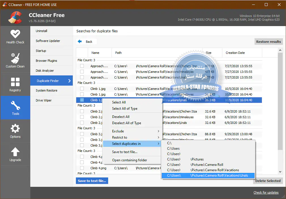This screenshot has height=199, width=286.
Task: Click blue Save to text file button
Action: (x=92, y=181)
